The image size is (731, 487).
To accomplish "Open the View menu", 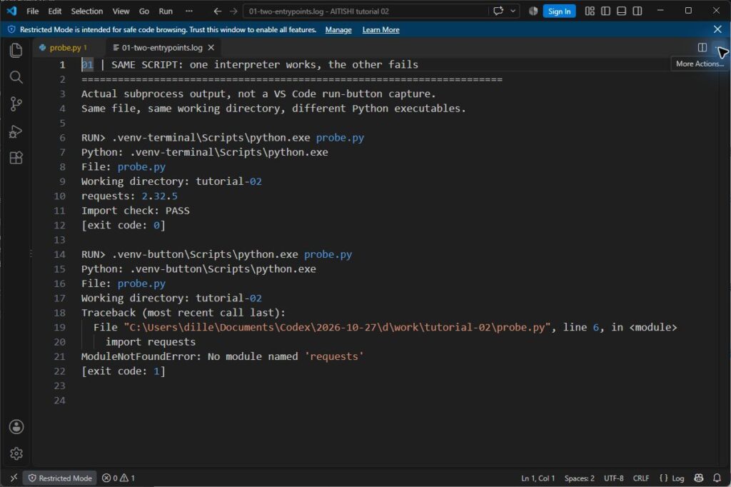I will point(121,11).
